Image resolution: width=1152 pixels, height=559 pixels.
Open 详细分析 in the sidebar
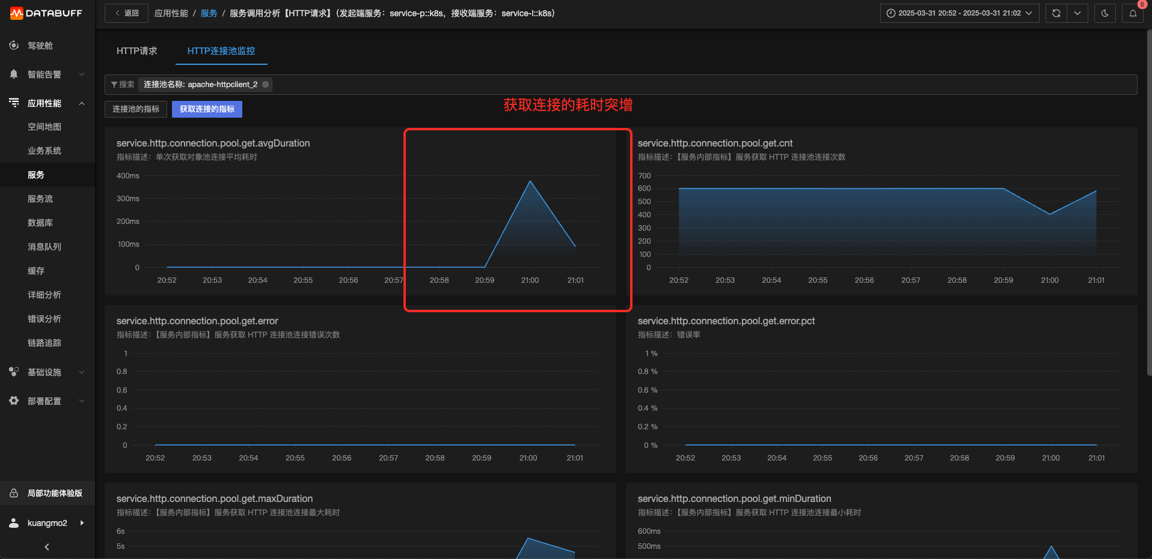[x=44, y=295]
